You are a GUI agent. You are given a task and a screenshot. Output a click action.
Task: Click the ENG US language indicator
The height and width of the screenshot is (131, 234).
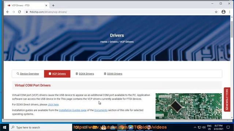pos(209,127)
